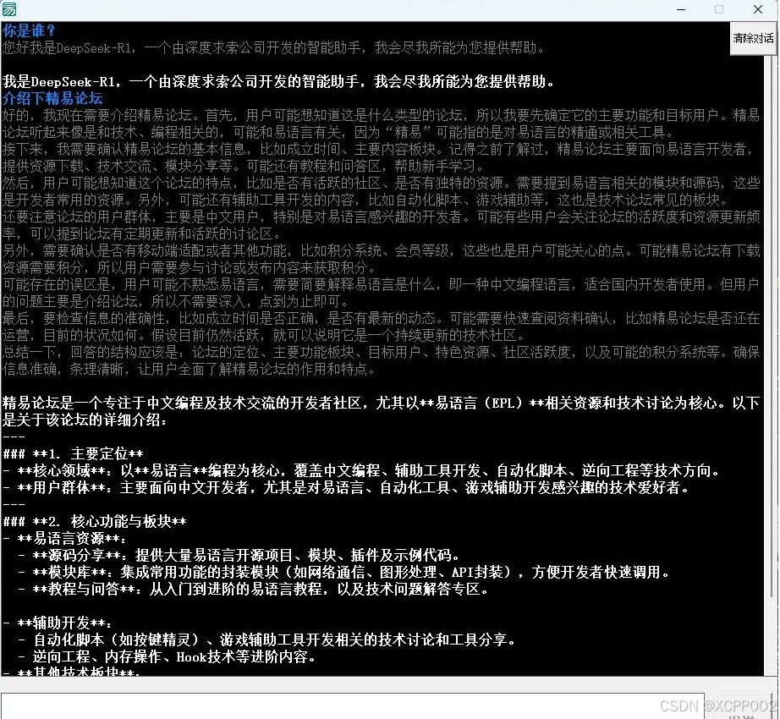Click the white paragraph starting 精易论坛是一个专注于中文编程

pos(381,411)
